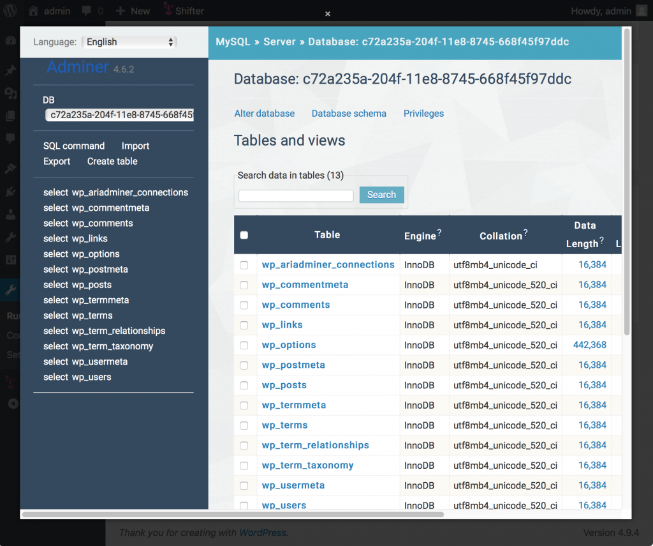Open Posts pin icon in WordPress sidebar
Viewport: 653px width, 546px height.
click(10, 70)
